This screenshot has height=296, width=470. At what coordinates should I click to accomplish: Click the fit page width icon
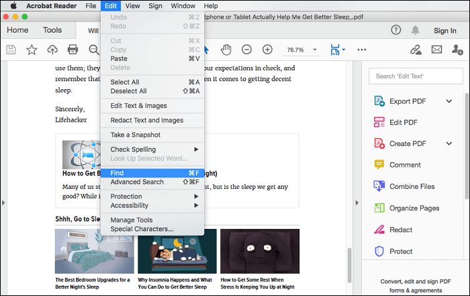[335, 50]
